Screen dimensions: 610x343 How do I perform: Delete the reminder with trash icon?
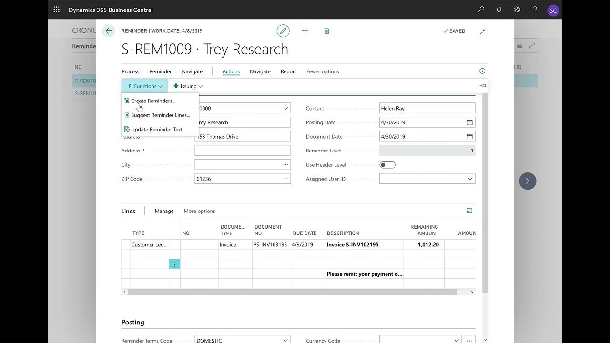(x=326, y=31)
